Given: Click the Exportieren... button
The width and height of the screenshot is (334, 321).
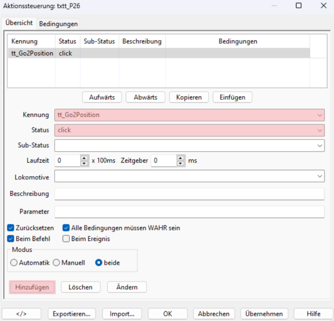Looking at the screenshot, I should click(x=71, y=313).
